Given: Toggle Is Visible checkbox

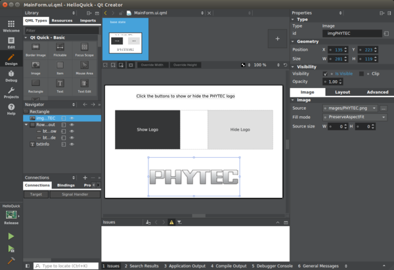Looking at the screenshot, I should 325,74.
